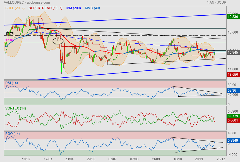Select the MMC (40) legend label
This screenshot has width=240, height=162.
tap(92, 8)
